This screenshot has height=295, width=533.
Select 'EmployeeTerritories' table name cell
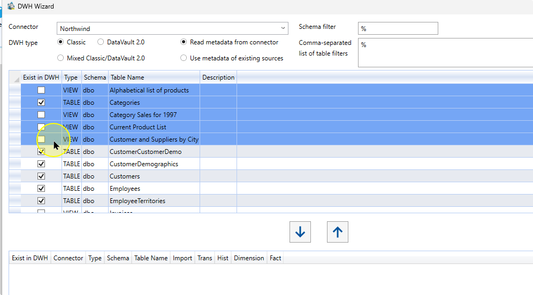(x=154, y=200)
